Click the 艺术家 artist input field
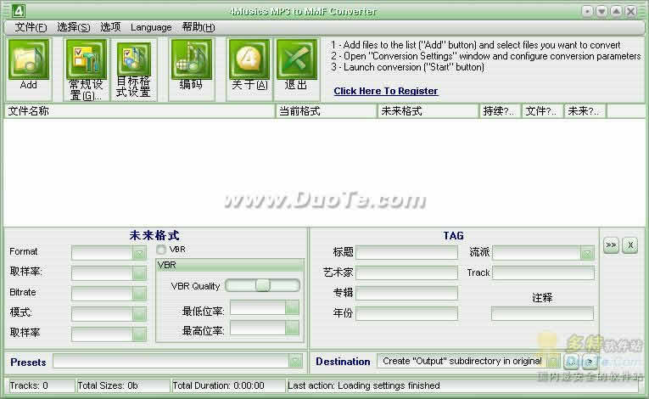 [407, 273]
